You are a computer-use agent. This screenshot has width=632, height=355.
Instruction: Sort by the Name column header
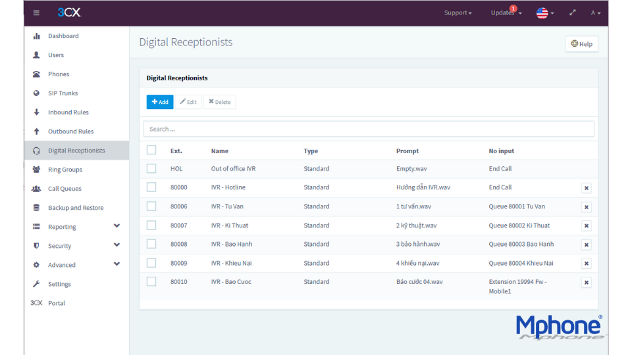point(220,151)
